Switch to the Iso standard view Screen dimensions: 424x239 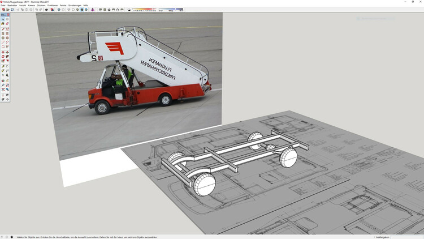[101, 10]
